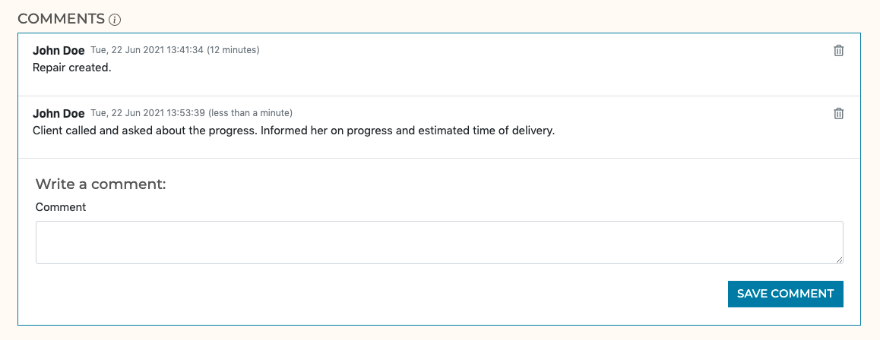Click the "Comment" field label

pyautogui.click(x=61, y=207)
